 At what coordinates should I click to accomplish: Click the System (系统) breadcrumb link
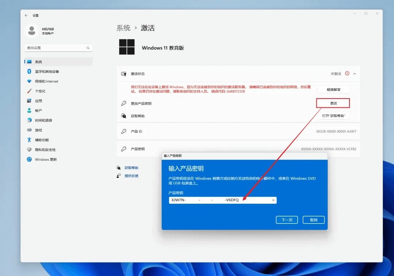click(x=123, y=28)
